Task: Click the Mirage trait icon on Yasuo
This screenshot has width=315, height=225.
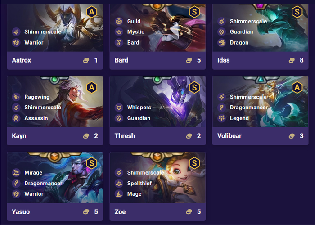Action: [16, 172]
